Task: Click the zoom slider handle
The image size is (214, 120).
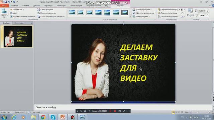Action: click(x=198, y=112)
